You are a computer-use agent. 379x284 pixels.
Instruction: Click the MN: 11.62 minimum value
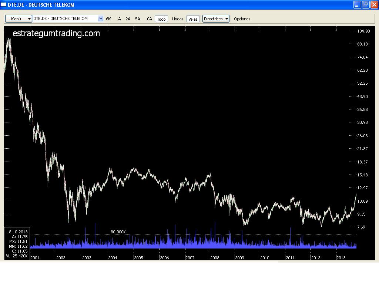tap(19, 246)
